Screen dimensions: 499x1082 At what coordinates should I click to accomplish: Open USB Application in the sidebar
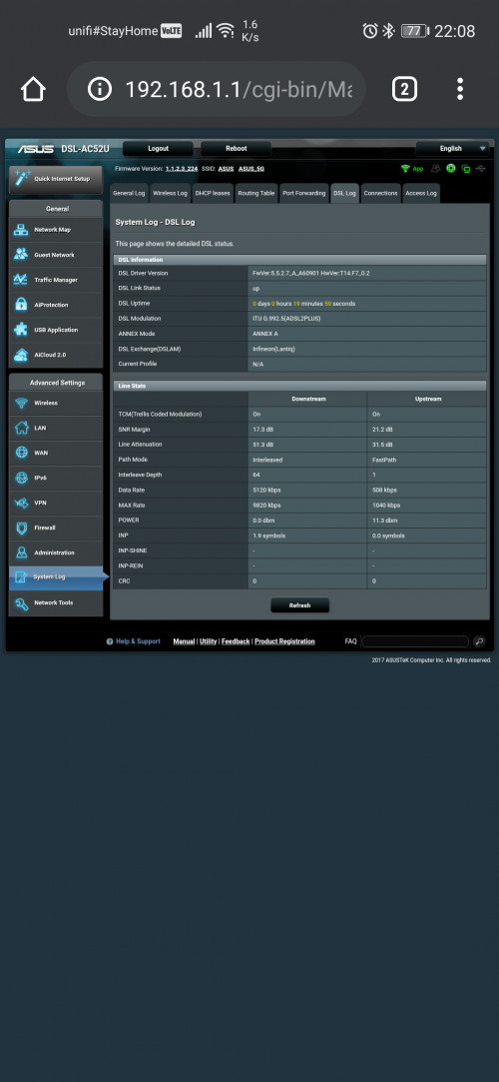coord(55,330)
